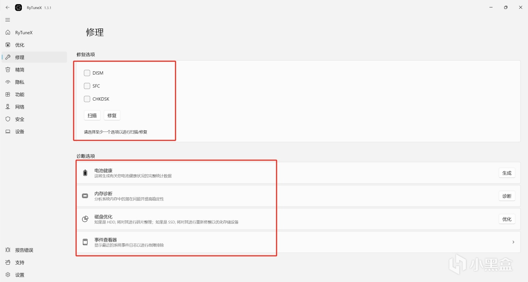Click the 优化 disk optimize button
The height and width of the screenshot is (282, 528).
click(507, 219)
